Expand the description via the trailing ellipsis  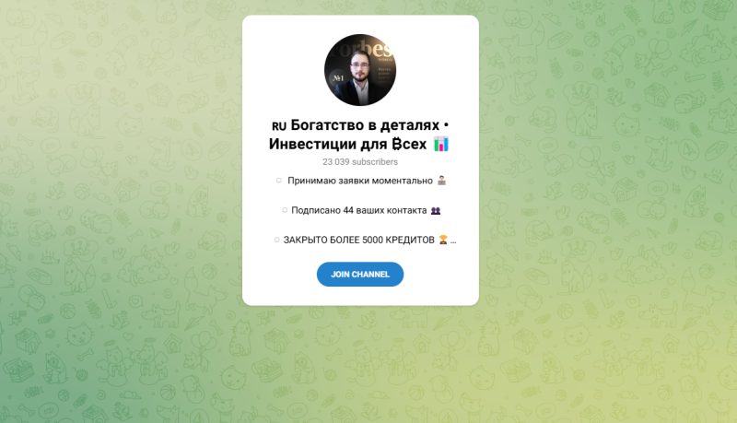click(453, 241)
